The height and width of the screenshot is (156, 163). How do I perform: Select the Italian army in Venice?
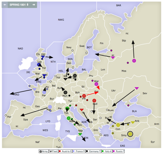click(x=67, y=108)
